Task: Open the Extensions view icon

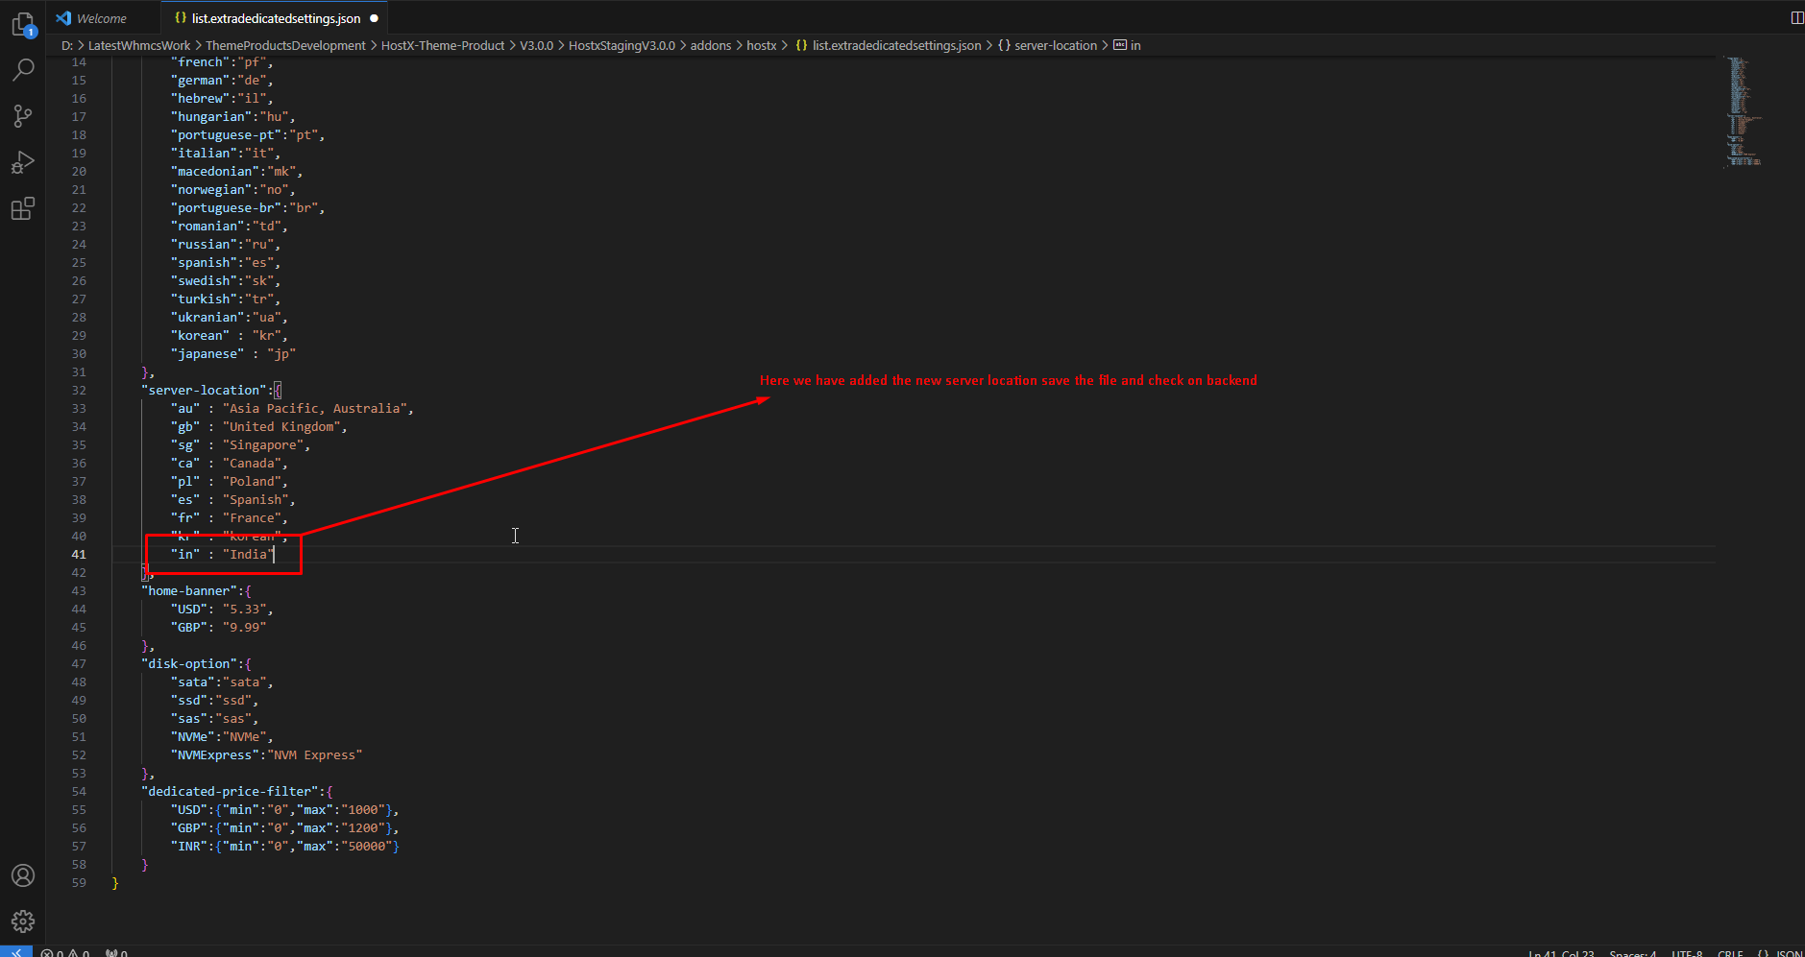Action: pos(23,208)
